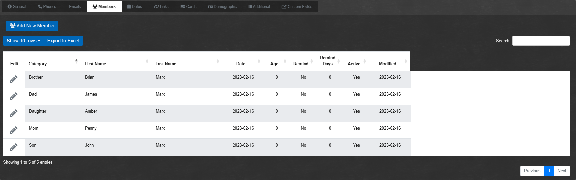576x180 pixels.
Task: Select page 1 in pagination
Action: (549, 171)
